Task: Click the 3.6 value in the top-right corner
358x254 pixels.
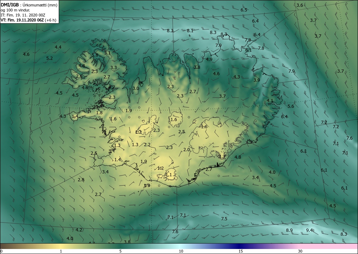Action: coord(300,5)
